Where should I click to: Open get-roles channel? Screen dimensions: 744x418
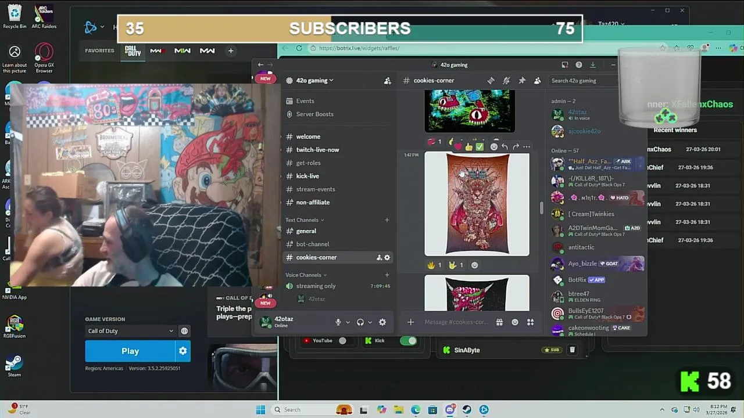pos(308,163)
